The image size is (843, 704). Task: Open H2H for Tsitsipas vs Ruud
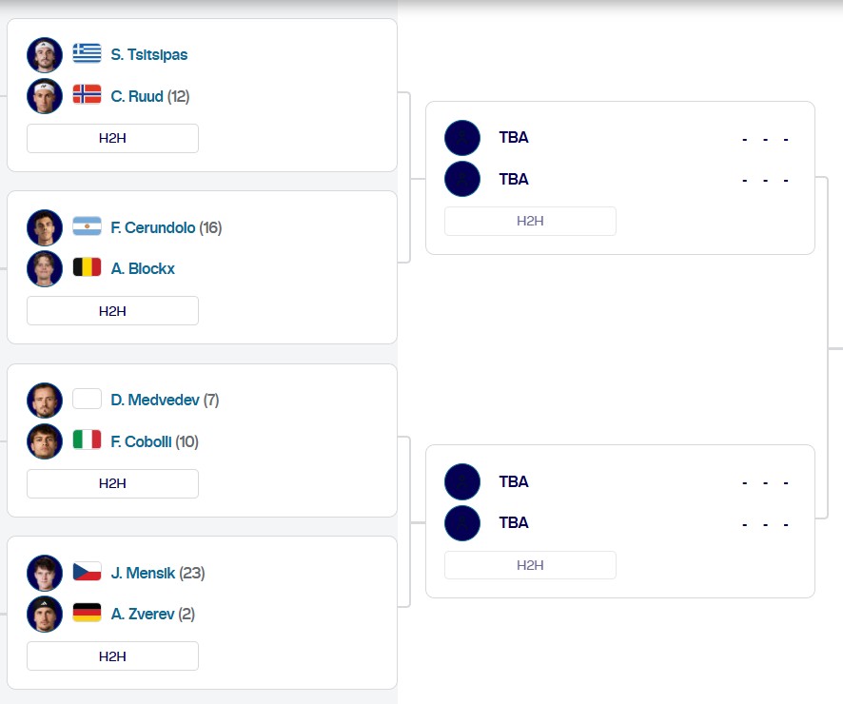tap(112, 138)
